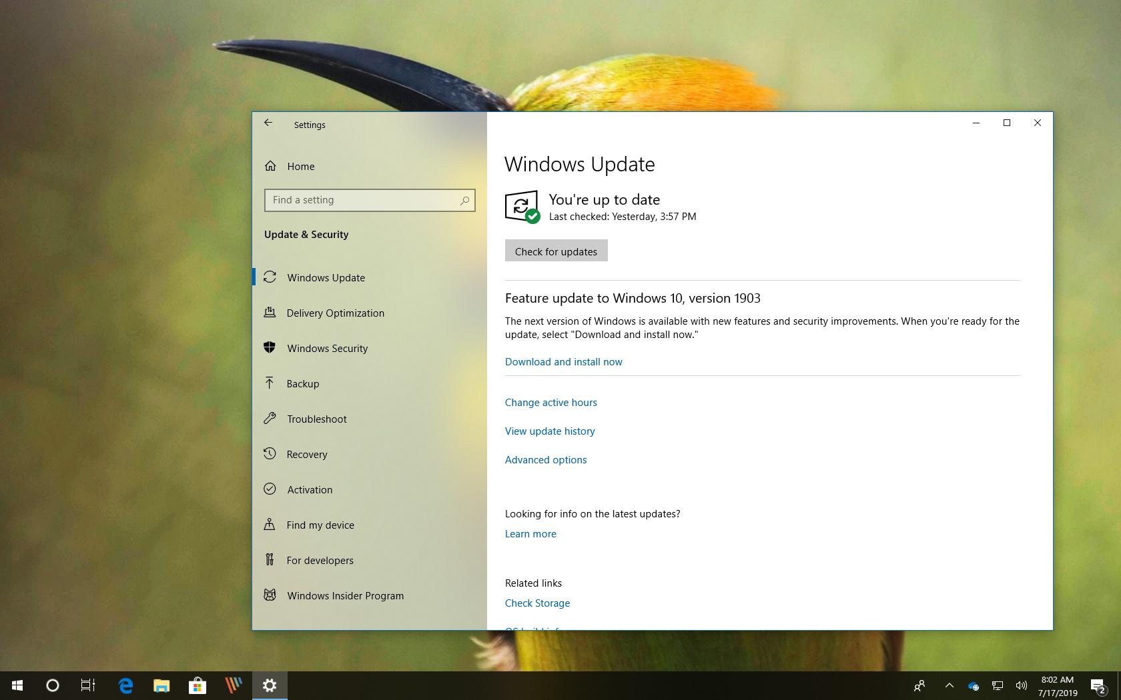Viewport: 1121px width, 700px height.
Task: Click the Windows Update sidebar sync icon
Action: [270, 277]
